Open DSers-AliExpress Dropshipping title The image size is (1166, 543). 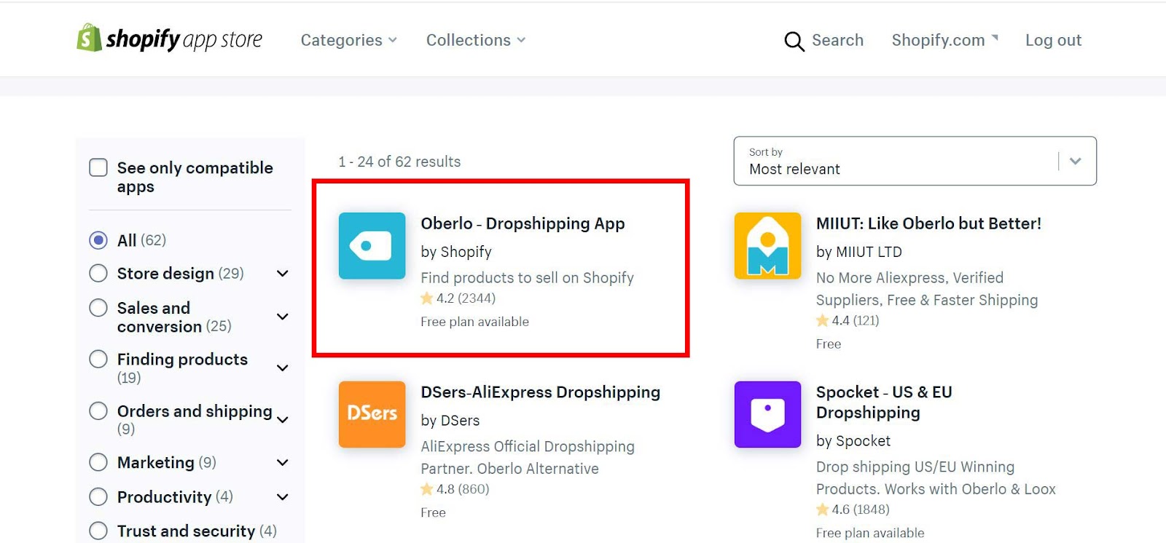point(540,392)
